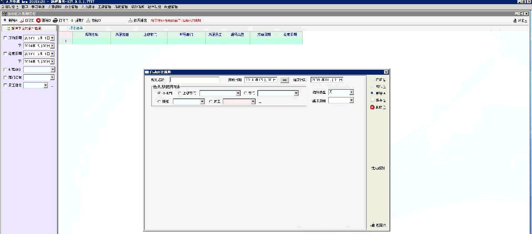The width and height of the screenshot is (532, 234).
Task: Click the red Delete icon in main toolbar
Action: pos(38,20)
